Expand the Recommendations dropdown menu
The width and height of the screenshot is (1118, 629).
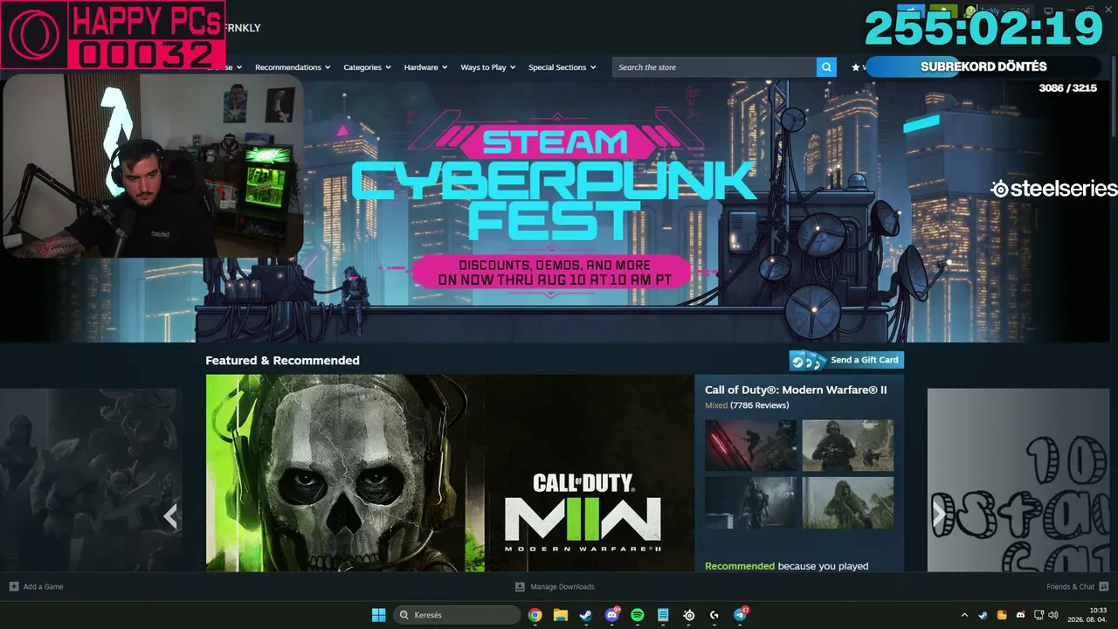293,67
